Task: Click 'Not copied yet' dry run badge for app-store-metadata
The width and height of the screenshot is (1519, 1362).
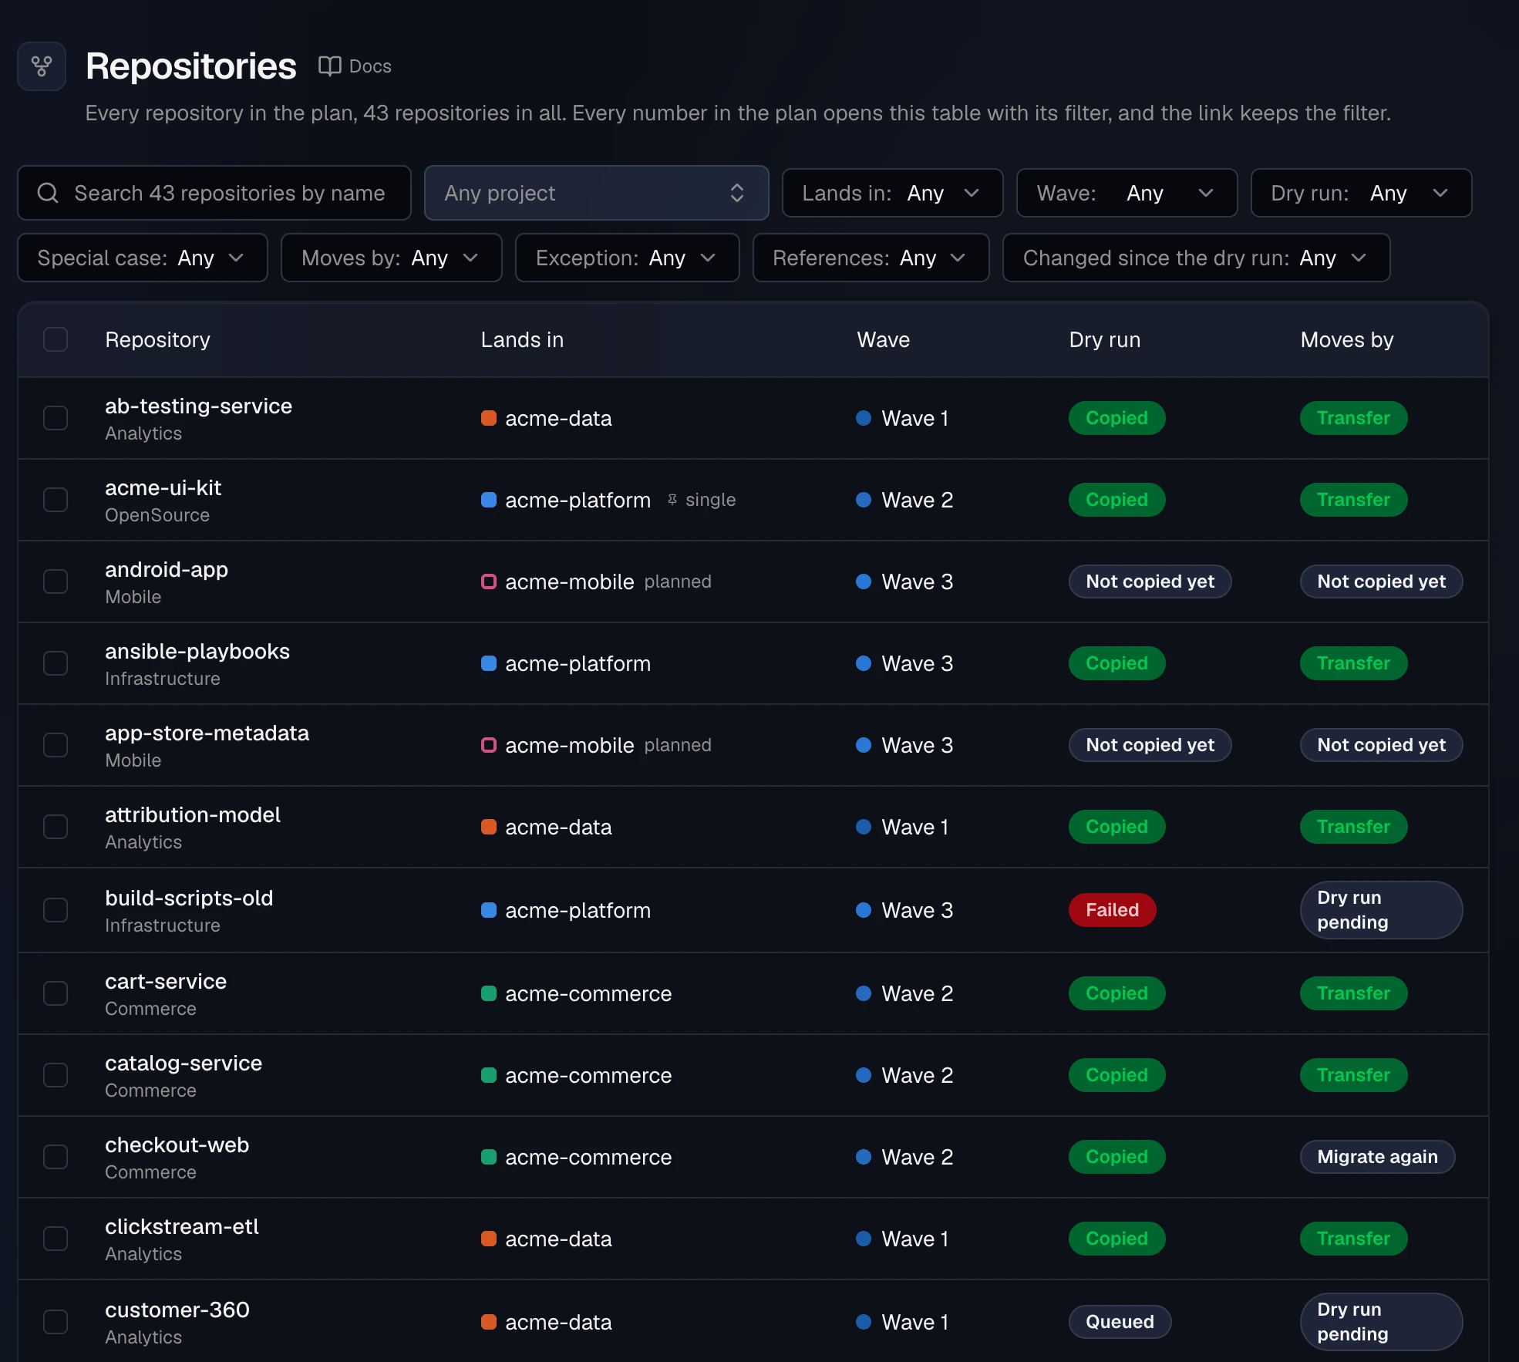Action: [1150, 745]
